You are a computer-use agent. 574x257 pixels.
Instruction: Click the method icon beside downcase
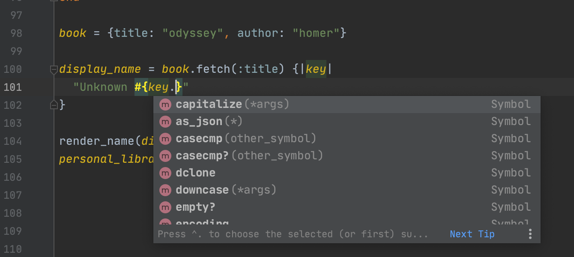coord(165,190)
